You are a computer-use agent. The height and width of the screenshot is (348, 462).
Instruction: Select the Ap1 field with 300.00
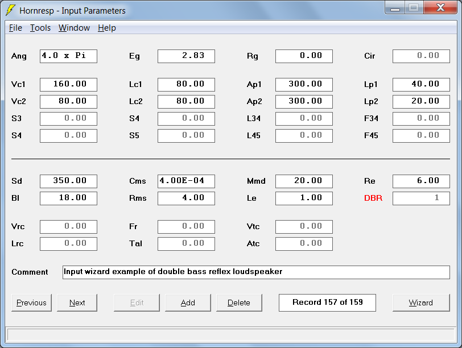click(304, 85)
